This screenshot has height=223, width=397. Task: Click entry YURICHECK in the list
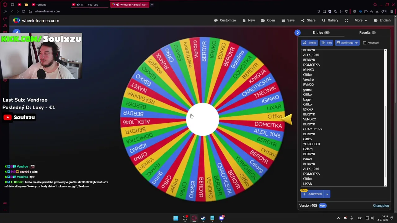click(x=312, y=144)
